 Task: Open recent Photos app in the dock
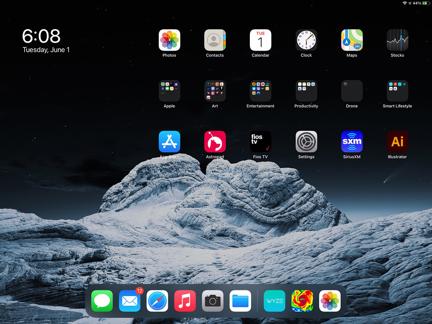(330, 301)
